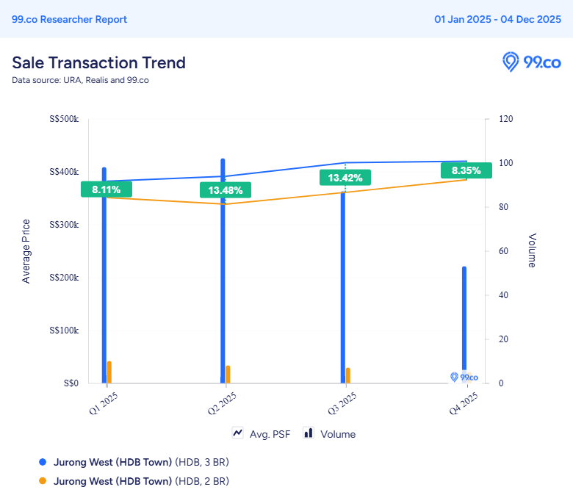Click the 13.42% badge at Q3 2025
Screen dimensions: 573x495
coord(345,178)
